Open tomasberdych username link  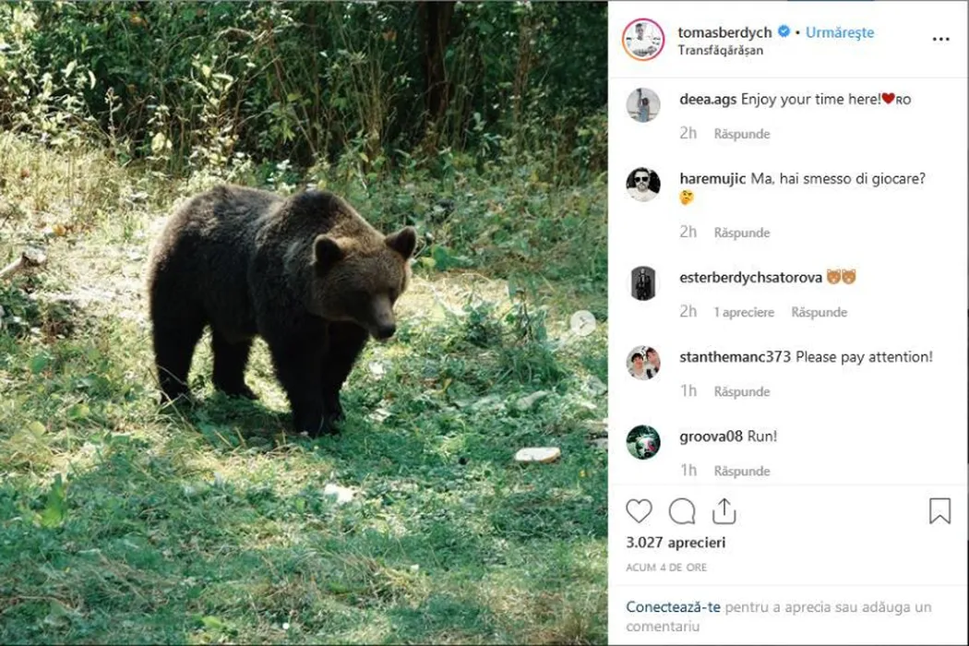click(x=724, y=32)
